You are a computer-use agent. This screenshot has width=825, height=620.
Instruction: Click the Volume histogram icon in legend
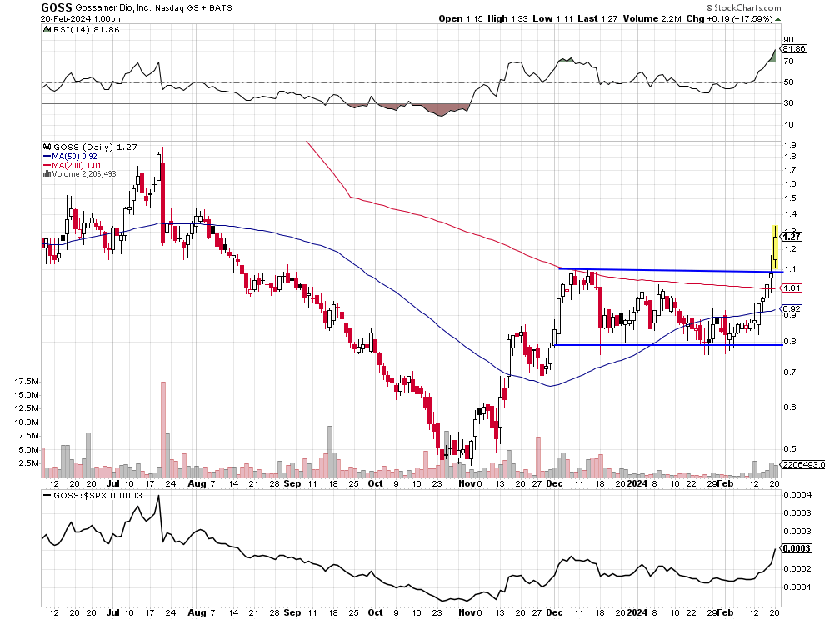(x=47, y=172)
